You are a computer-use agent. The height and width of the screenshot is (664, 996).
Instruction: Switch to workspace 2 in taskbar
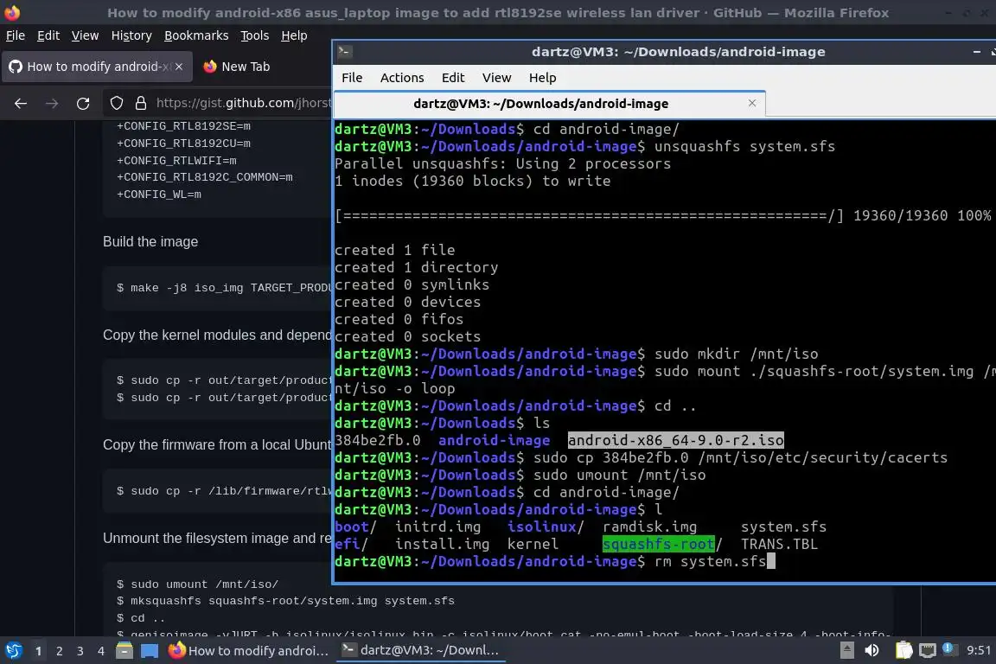click(60, 651)
